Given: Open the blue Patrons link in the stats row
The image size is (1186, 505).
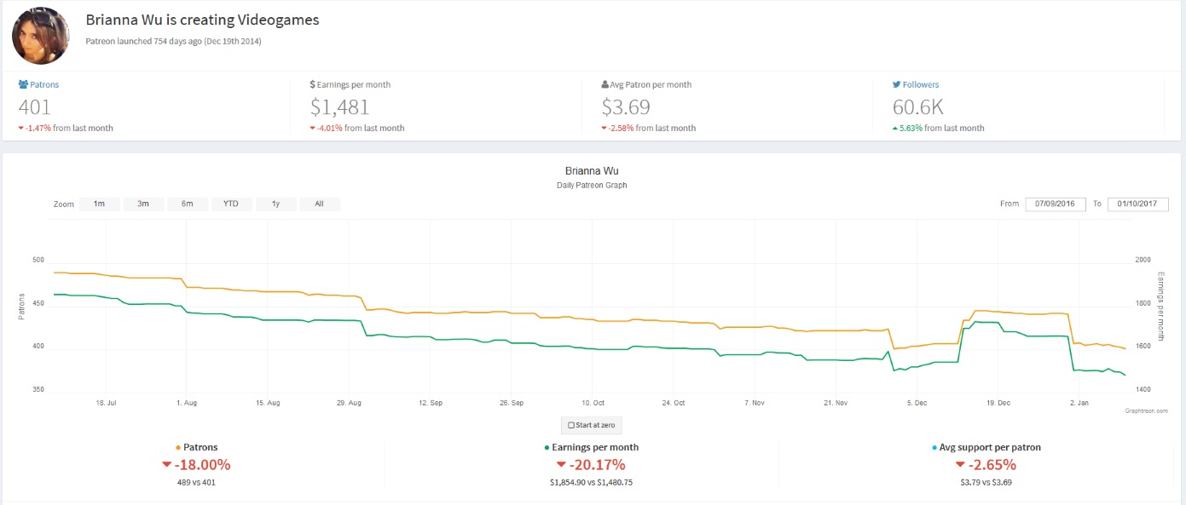Looking at the screenshot, I should [44, 85].
